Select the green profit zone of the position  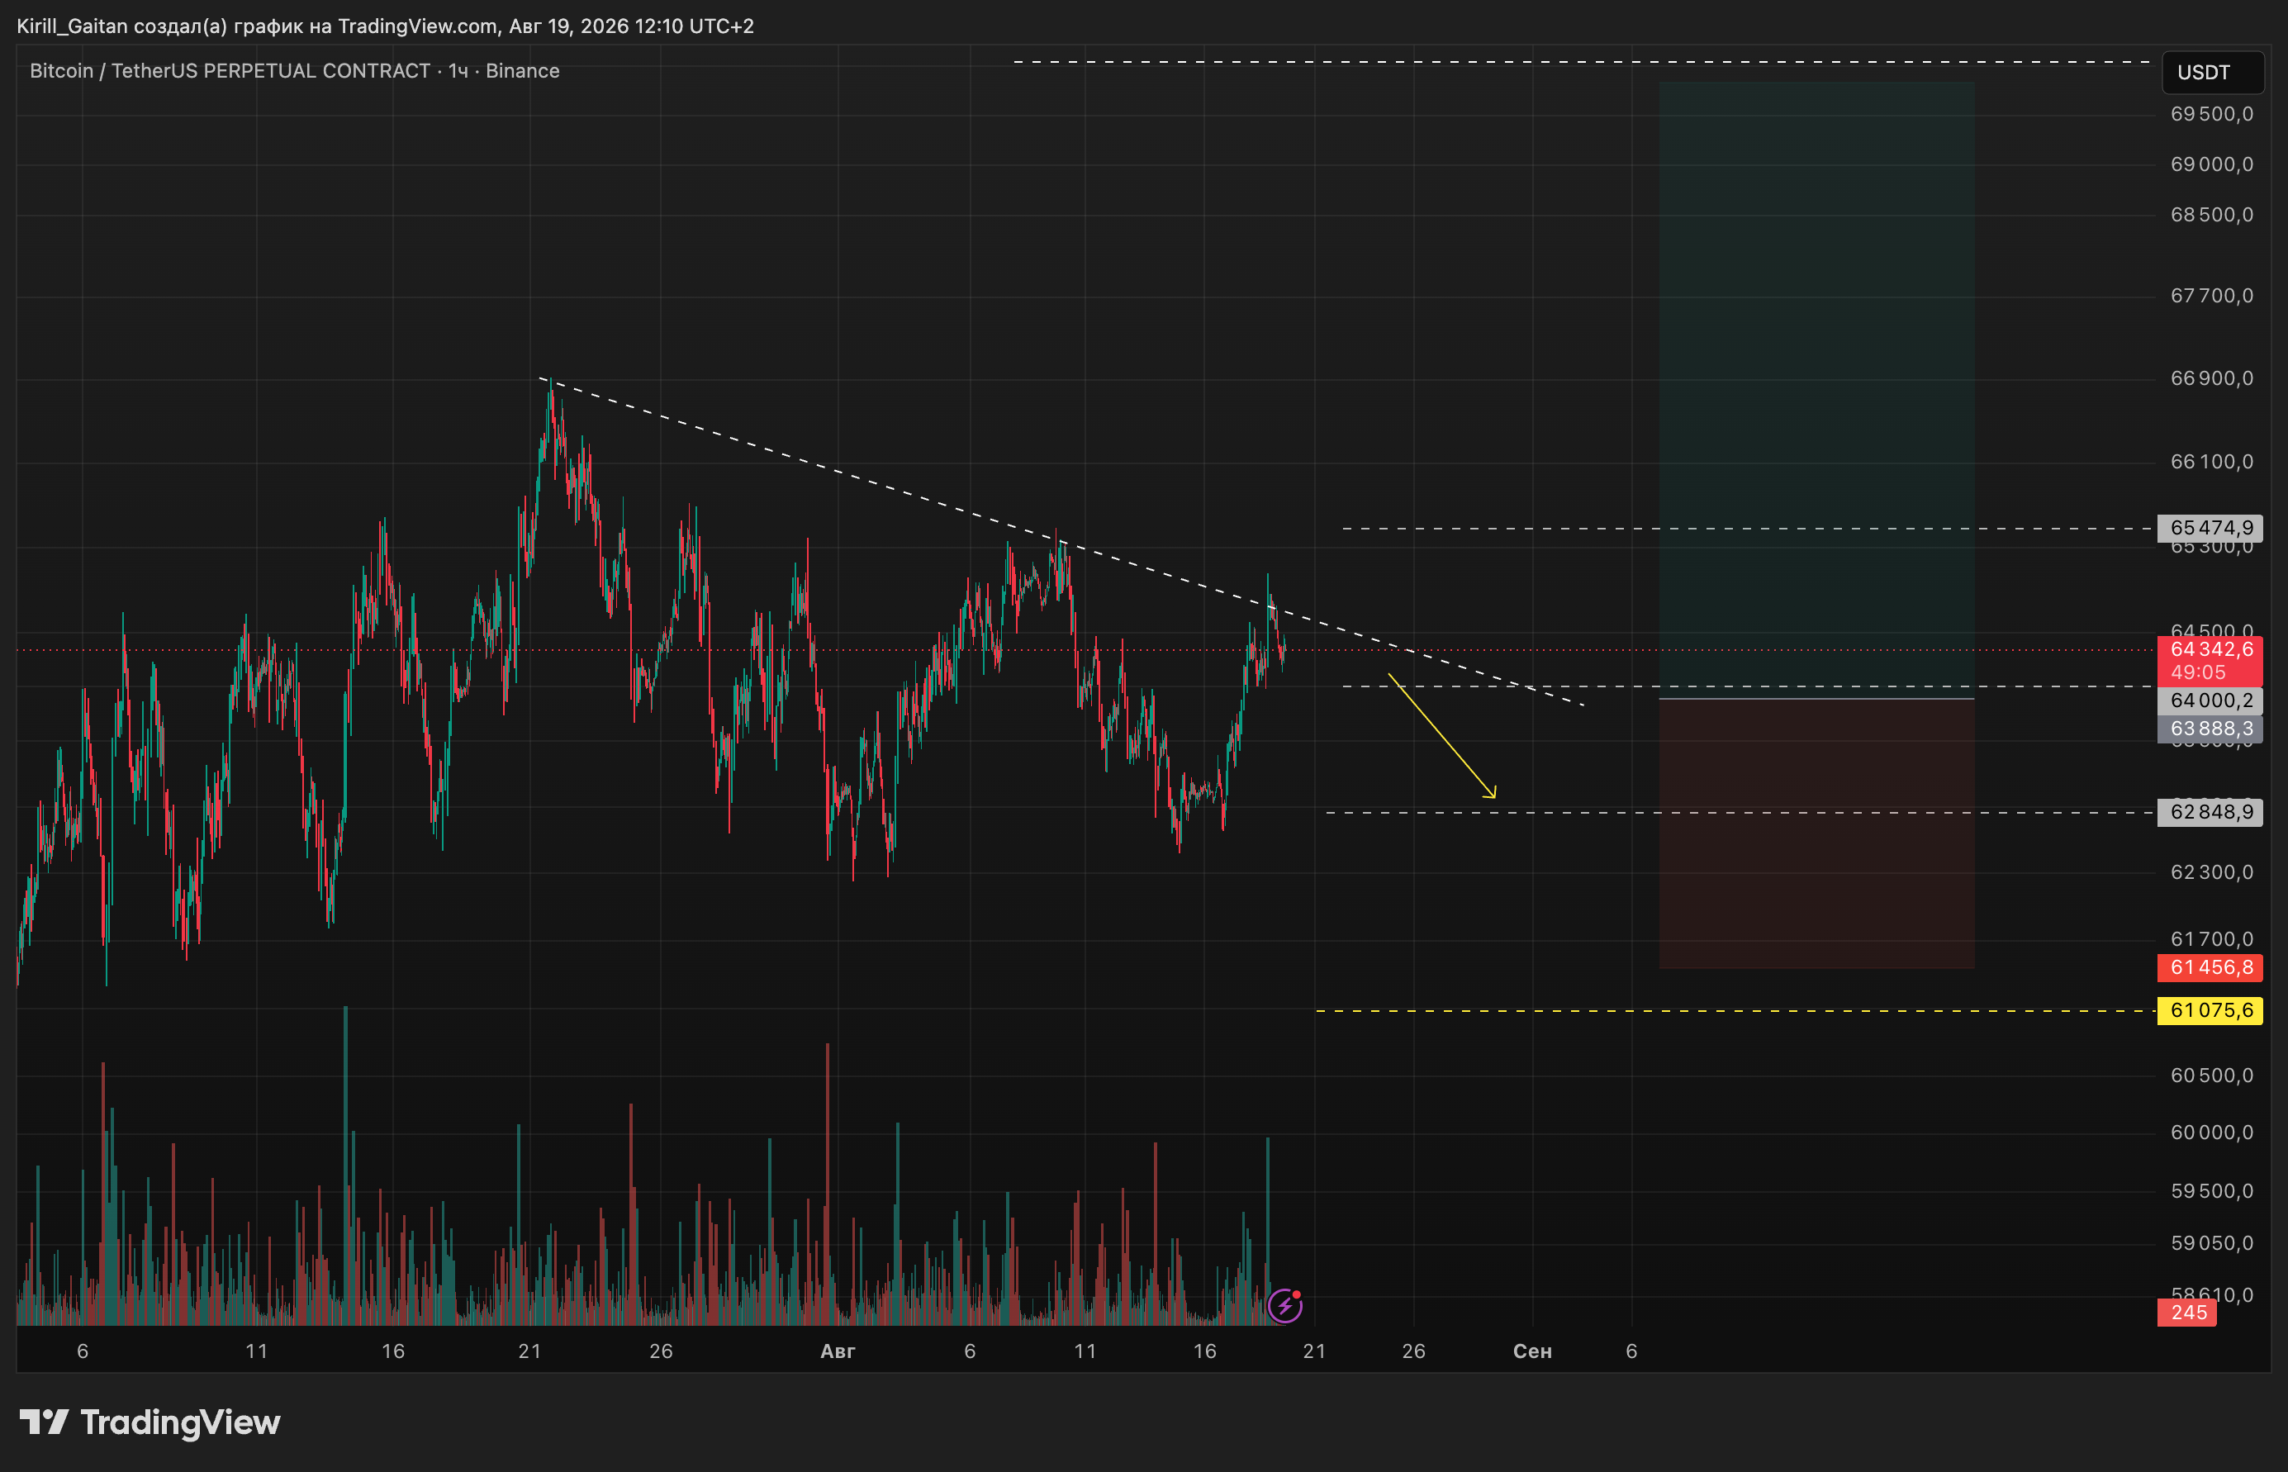(x=1817, y=390)
